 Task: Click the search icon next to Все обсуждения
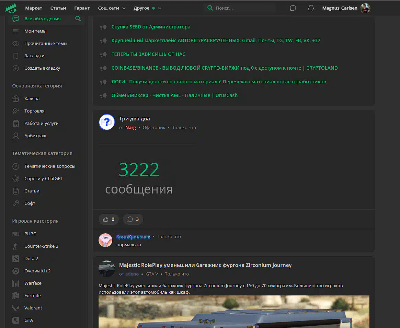click(78, 19)
